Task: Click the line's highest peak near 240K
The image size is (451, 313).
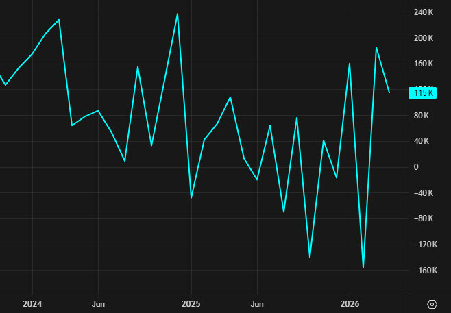Action: [178, 14]
